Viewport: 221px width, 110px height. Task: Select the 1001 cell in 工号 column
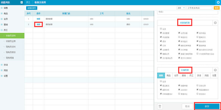[102, 19]
